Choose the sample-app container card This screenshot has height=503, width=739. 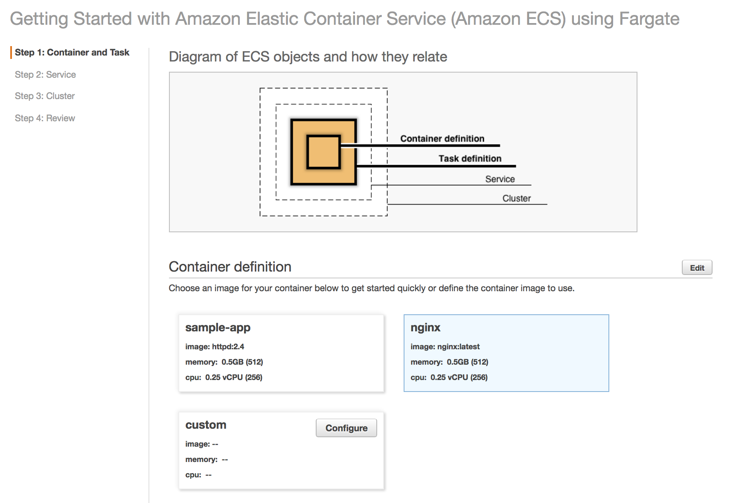[x=281, y=353]
